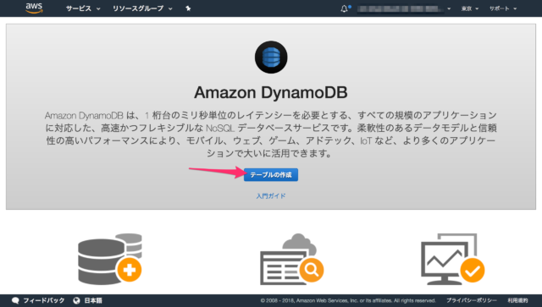This screenshot has width=542, height=307.
Task: Open the サービス services menu
Action: [83, 8]
